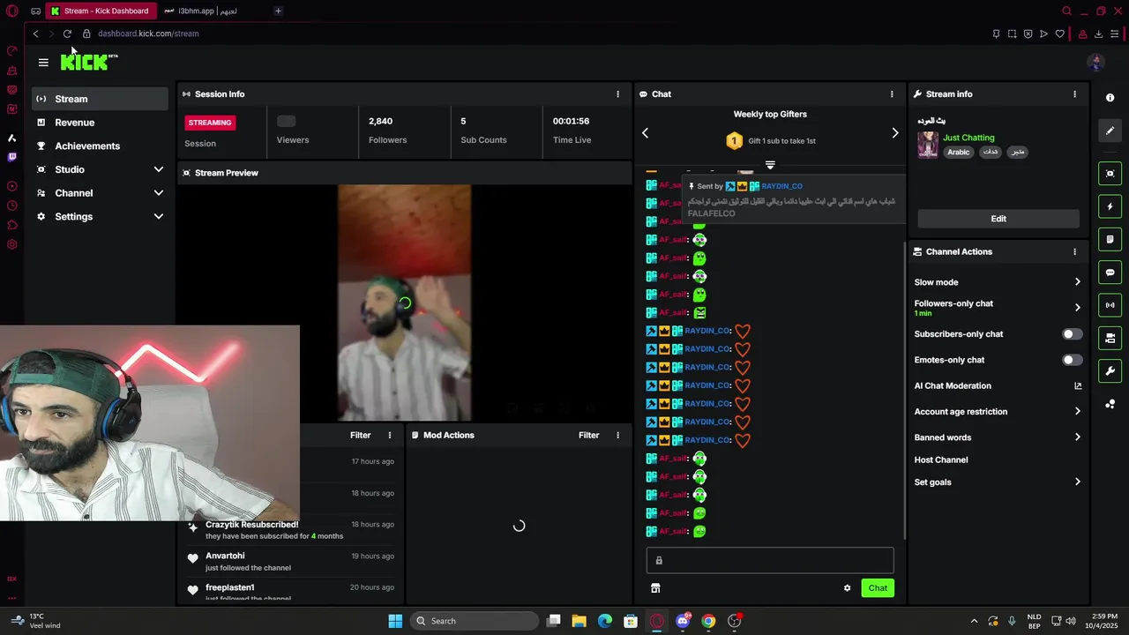
Task: Click the taskbar Search box
Action: pos(475,621)
